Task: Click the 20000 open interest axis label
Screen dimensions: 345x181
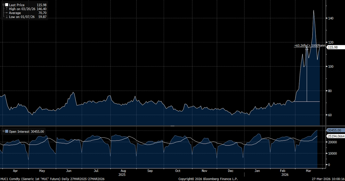Action: click(332, 142)
